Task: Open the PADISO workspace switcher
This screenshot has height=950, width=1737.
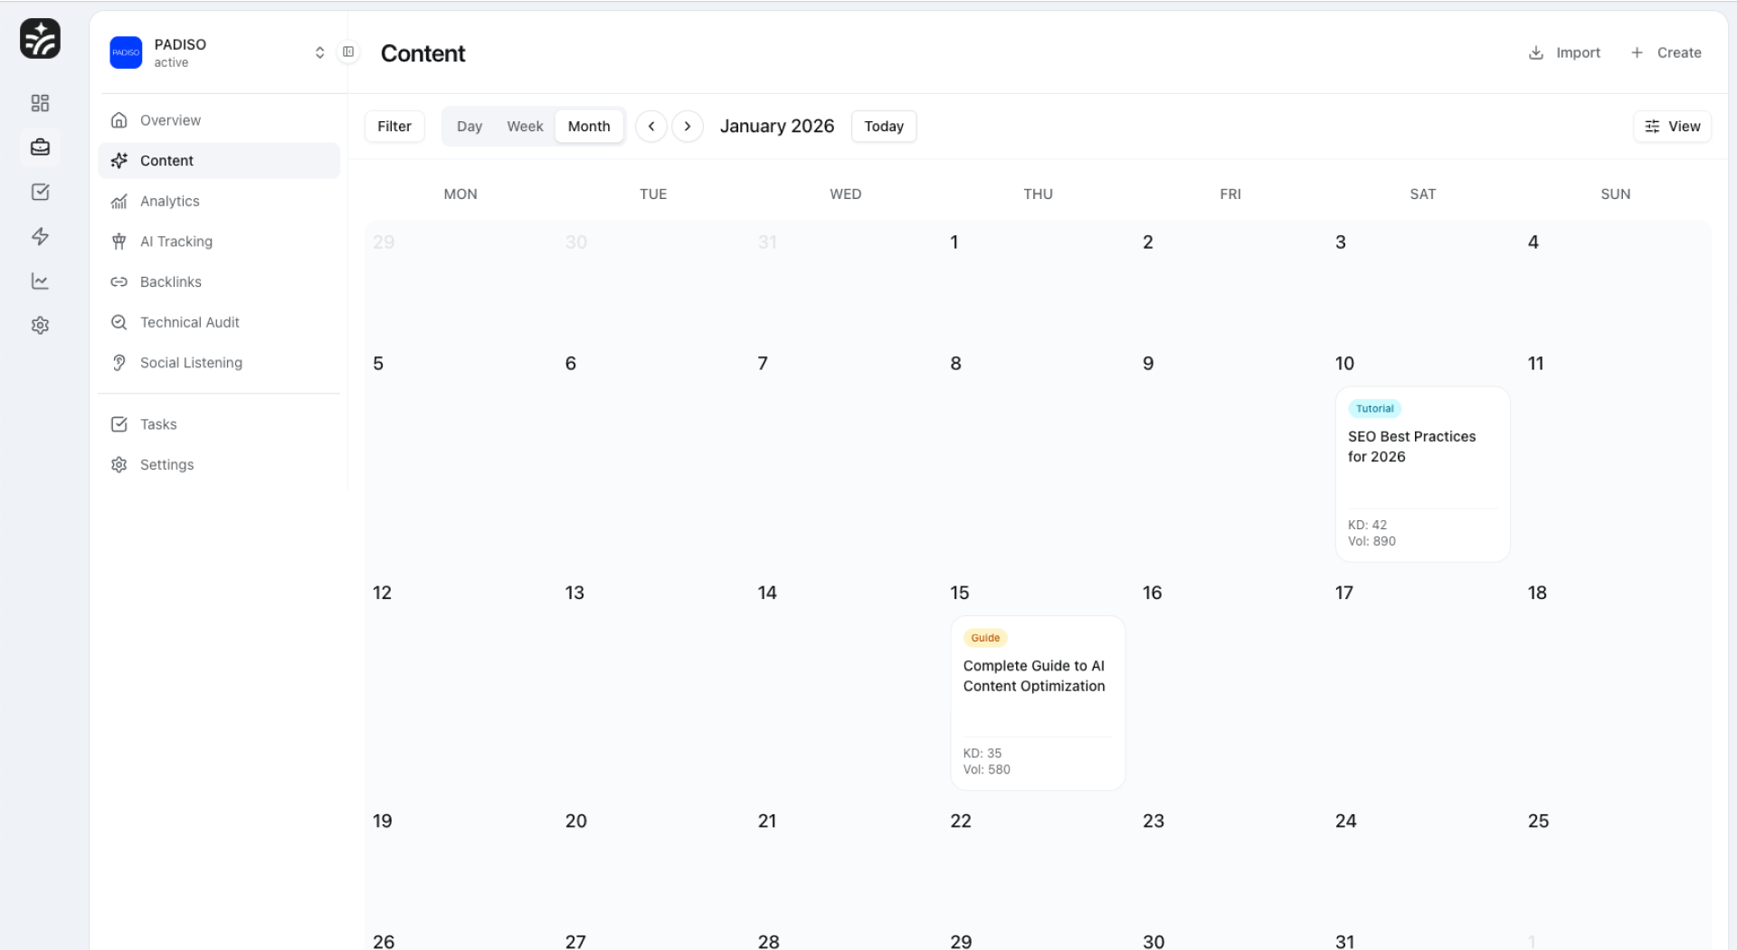Action: pyautogui.click(x=319, y=52)
